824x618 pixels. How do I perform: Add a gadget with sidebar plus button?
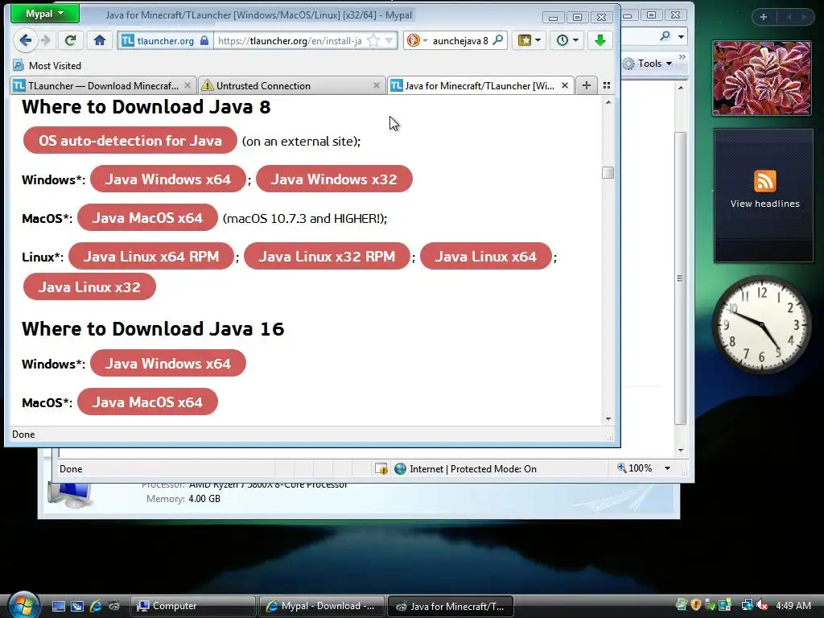[763, 17]
